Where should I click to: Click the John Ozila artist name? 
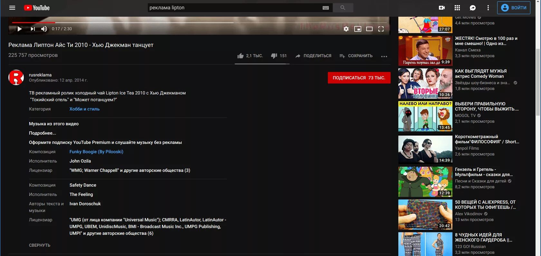tap(80, 161)
